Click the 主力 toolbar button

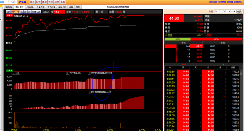(50, 2)
